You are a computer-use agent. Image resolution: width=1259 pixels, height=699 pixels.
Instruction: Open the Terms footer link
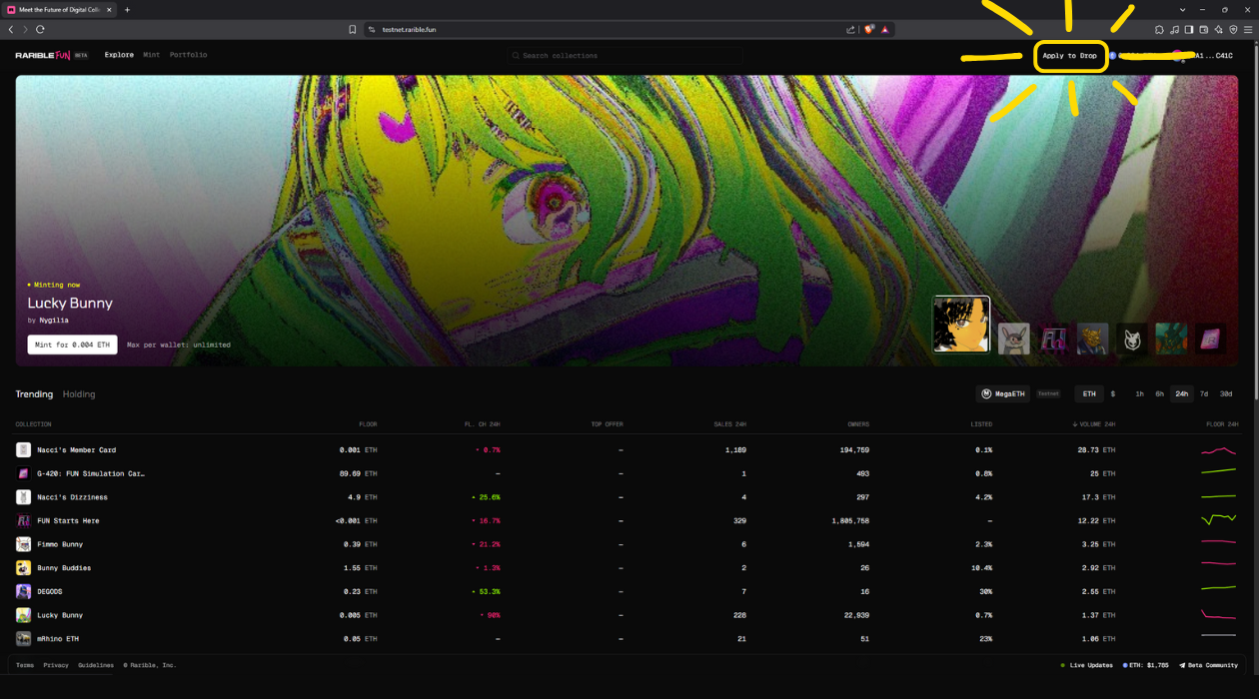pos(25,665)
